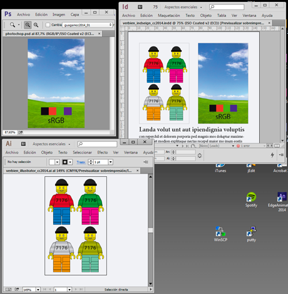Open the Efecto menu in Illustrator
288x294 pixels.
tap(103, 152)
